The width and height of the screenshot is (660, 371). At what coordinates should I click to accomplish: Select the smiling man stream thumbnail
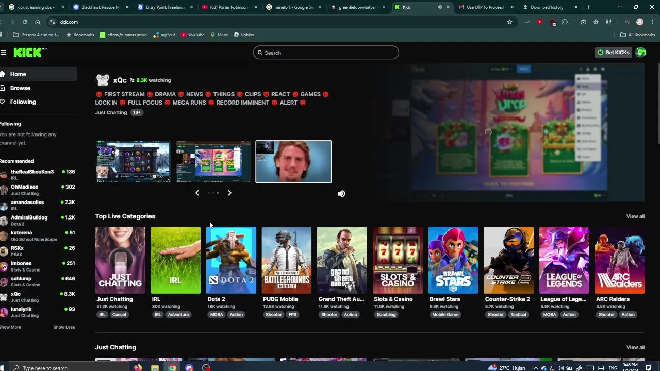[293, 162]
